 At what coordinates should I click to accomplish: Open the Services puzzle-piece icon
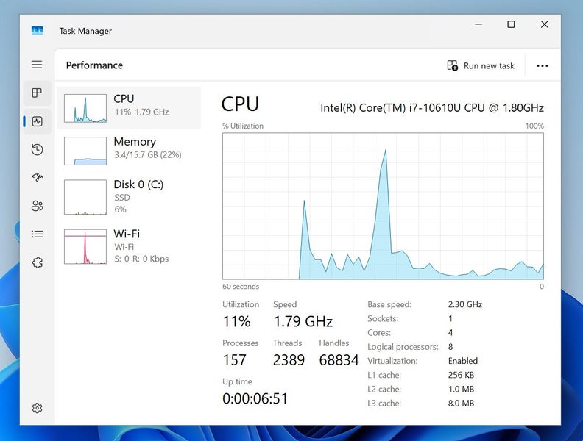(x=37, y=262)
